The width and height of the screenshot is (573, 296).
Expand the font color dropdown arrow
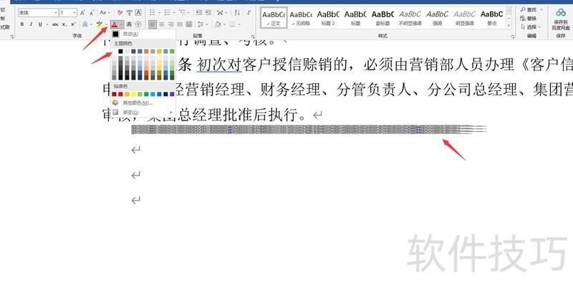pyautogui.click(x=121, y=24)
